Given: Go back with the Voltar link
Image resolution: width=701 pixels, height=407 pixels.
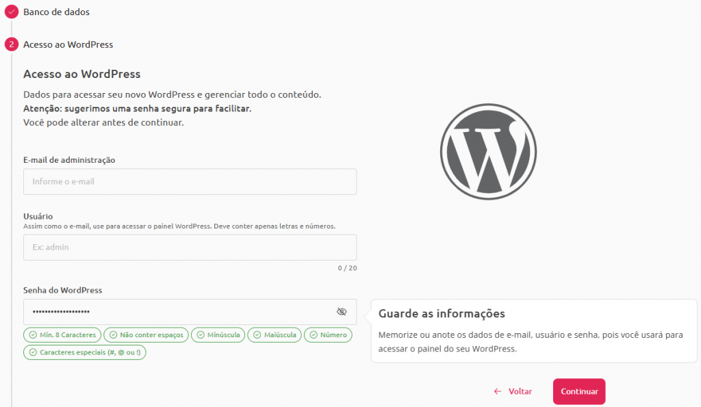Looking at the screenshot, I should (x=513, y=391).
